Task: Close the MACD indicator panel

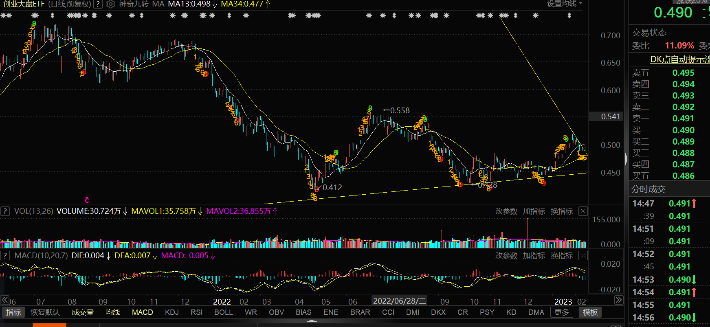Action: [x=583, y=256]
